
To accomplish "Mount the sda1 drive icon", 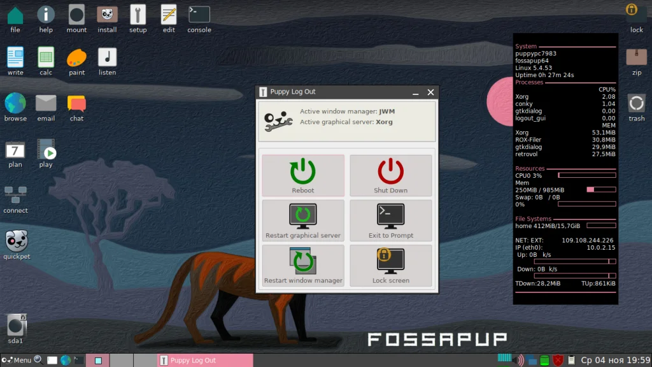I will pyautogui.click(x=15, y=325).
